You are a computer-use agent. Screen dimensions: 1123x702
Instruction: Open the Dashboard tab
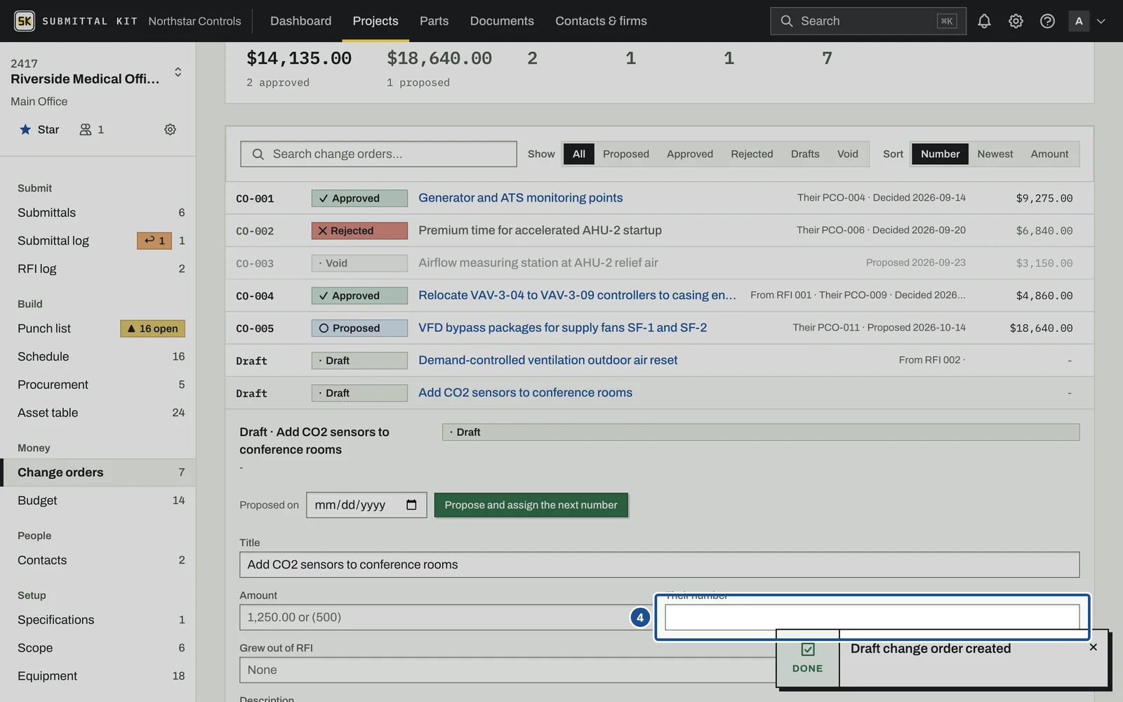pos(300,21)
